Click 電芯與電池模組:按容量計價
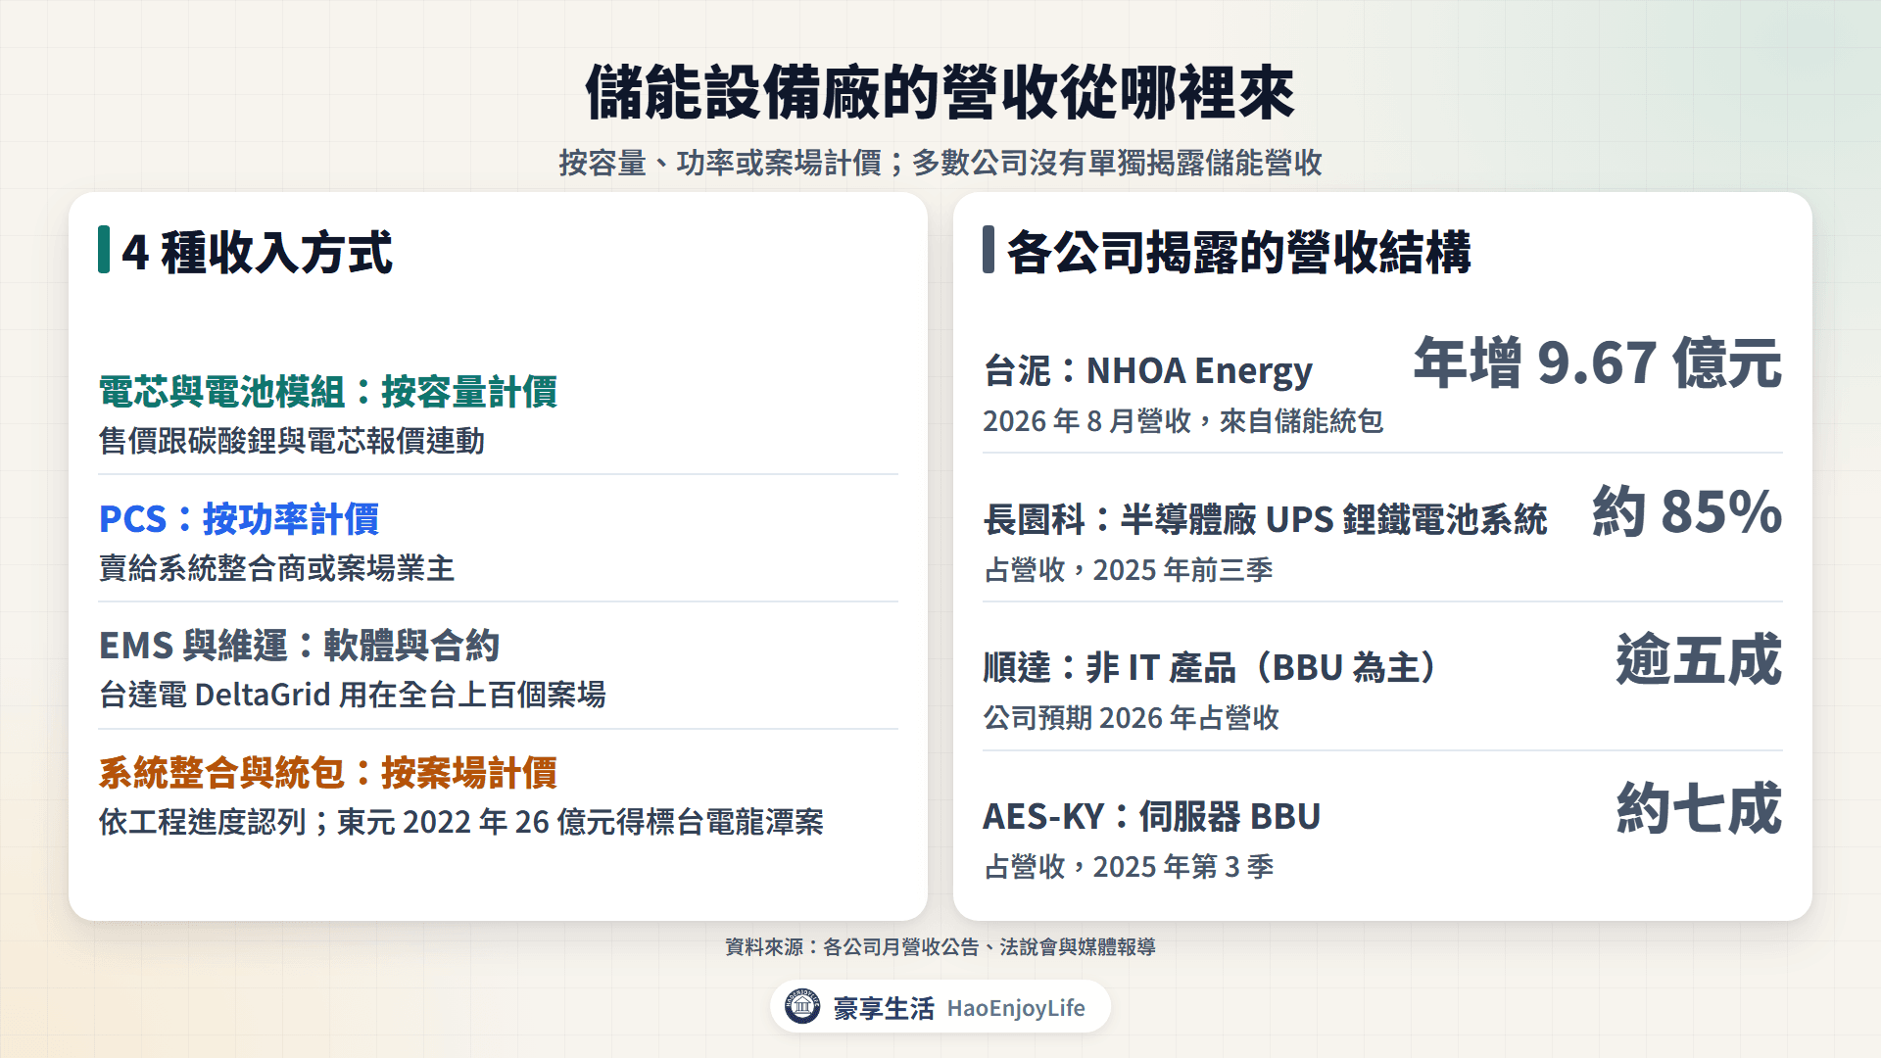 click(x=328, y=392)
